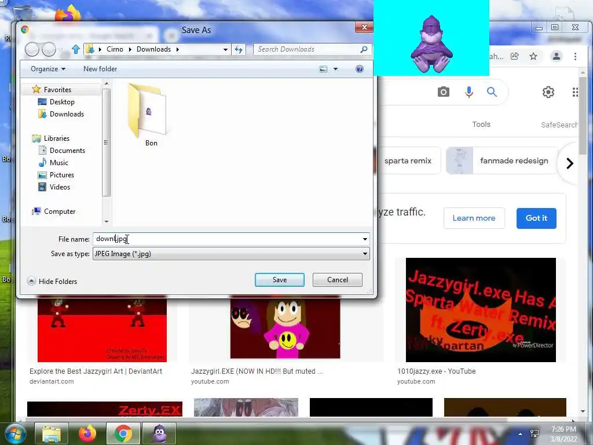Click Google search by image camera icon

(444, 92)
